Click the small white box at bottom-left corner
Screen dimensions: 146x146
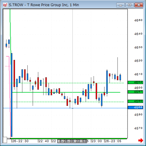pos(5,140)
